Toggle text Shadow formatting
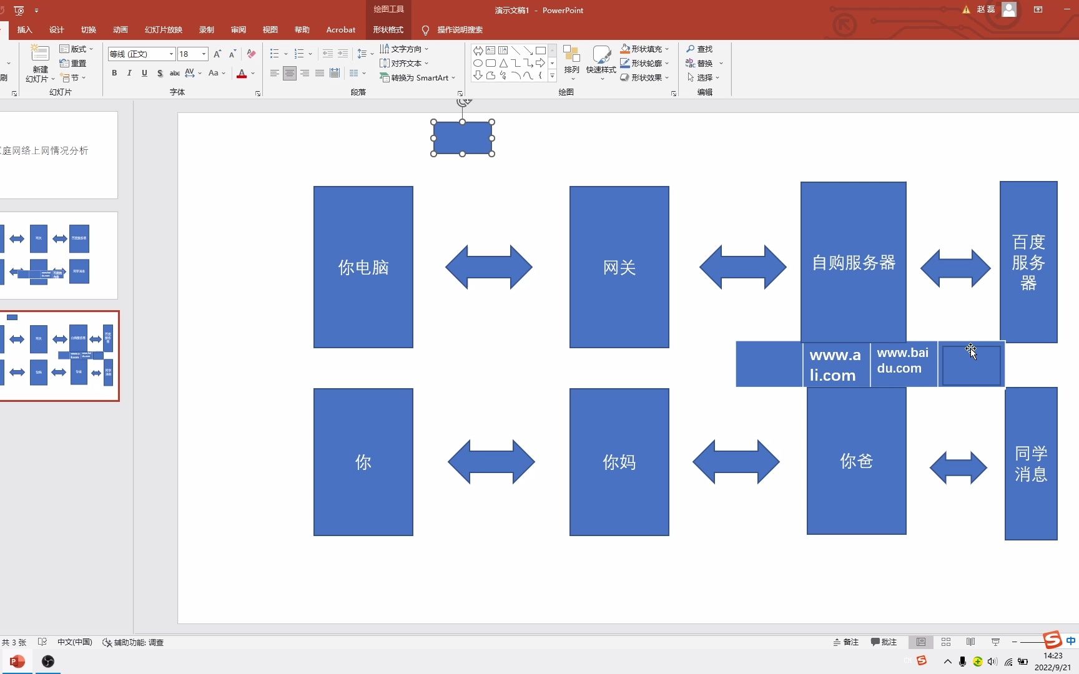This screenshot has height=674, width=1079. pyautogui.click(x=160, y=73)
